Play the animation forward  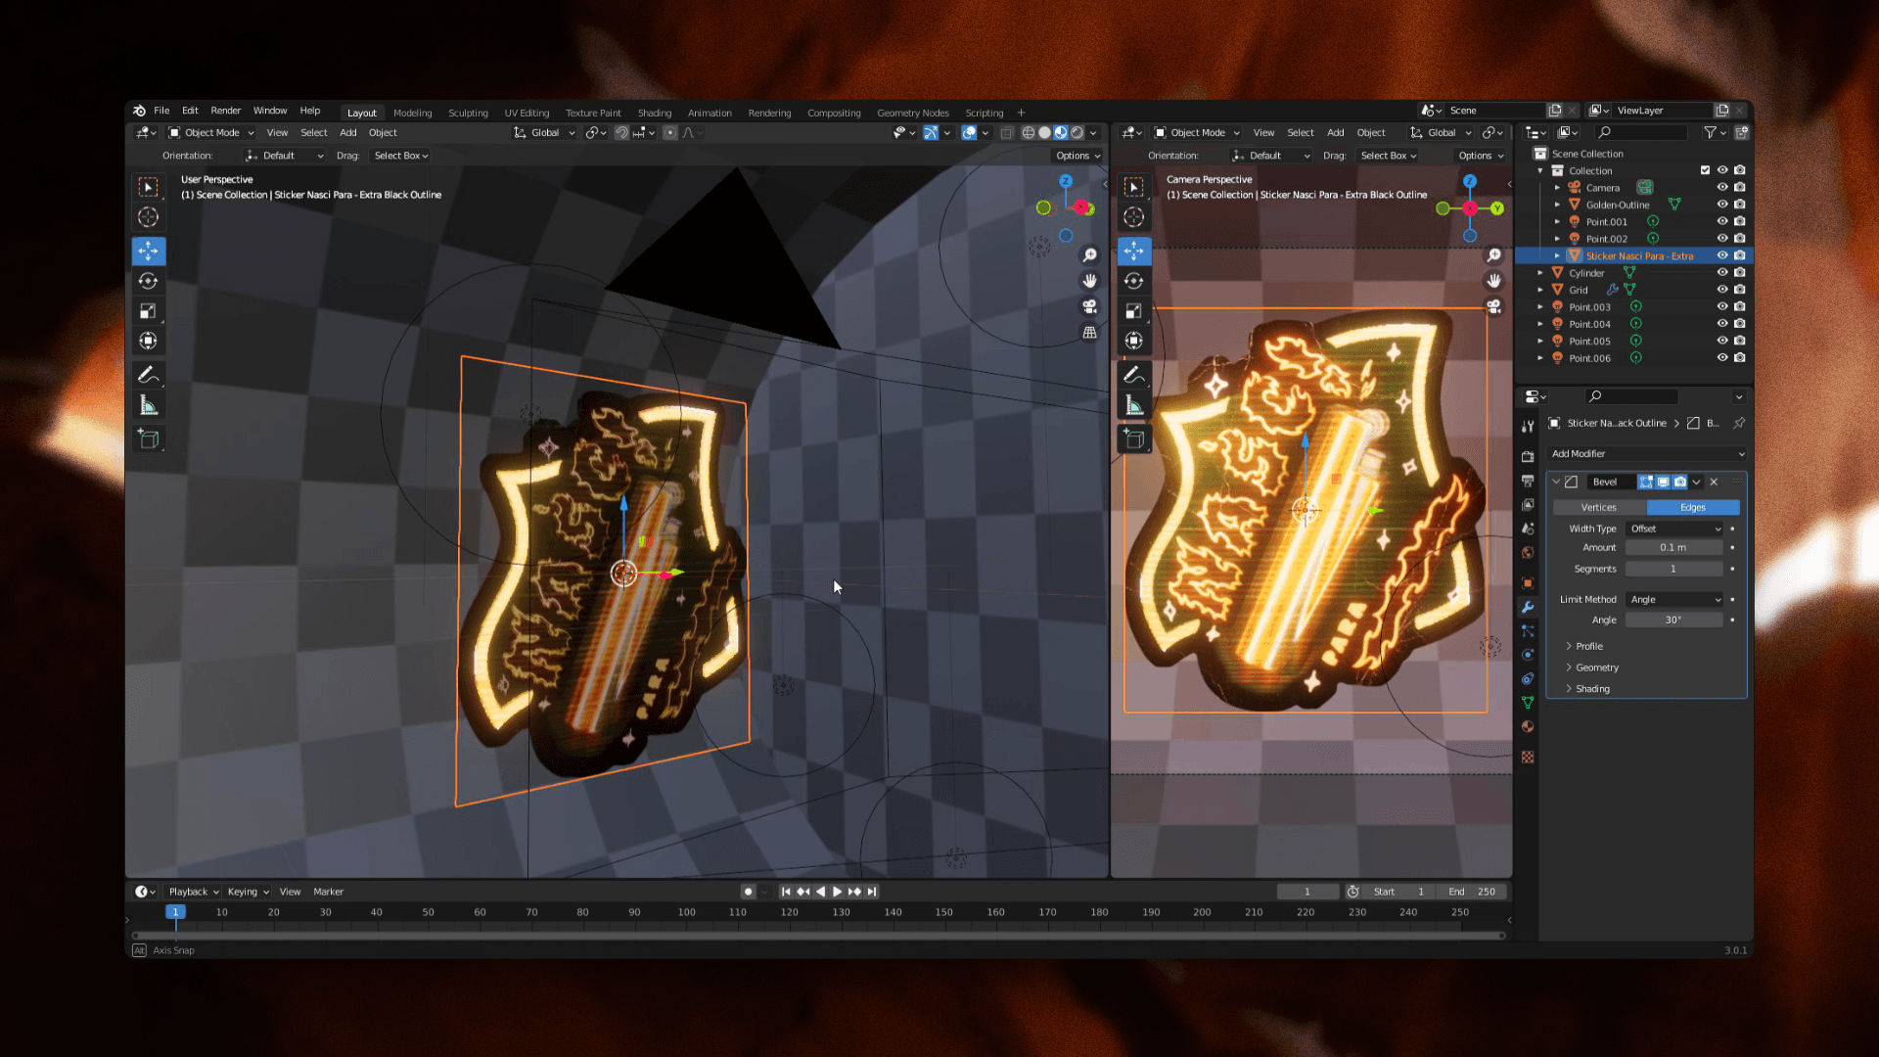point(837,892)
